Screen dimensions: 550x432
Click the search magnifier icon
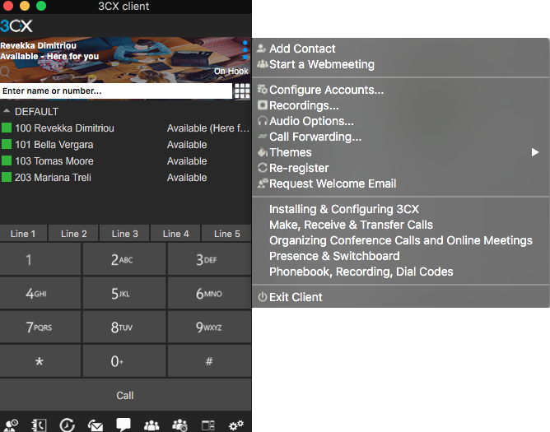pyautogui.click(x=5, y=72)
